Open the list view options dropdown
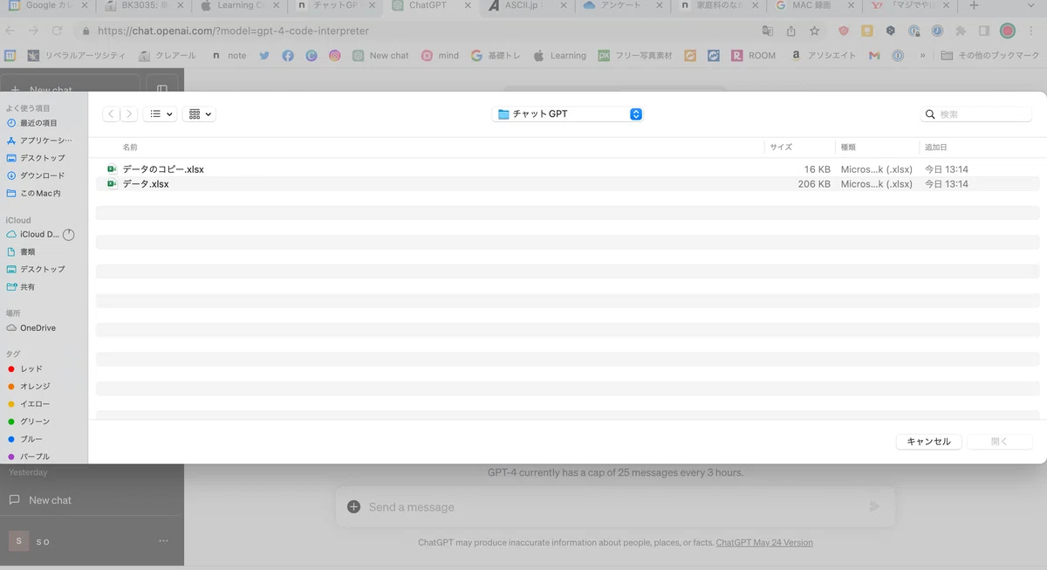Viewport: 1047px width, 570px height. coord(160,114)
